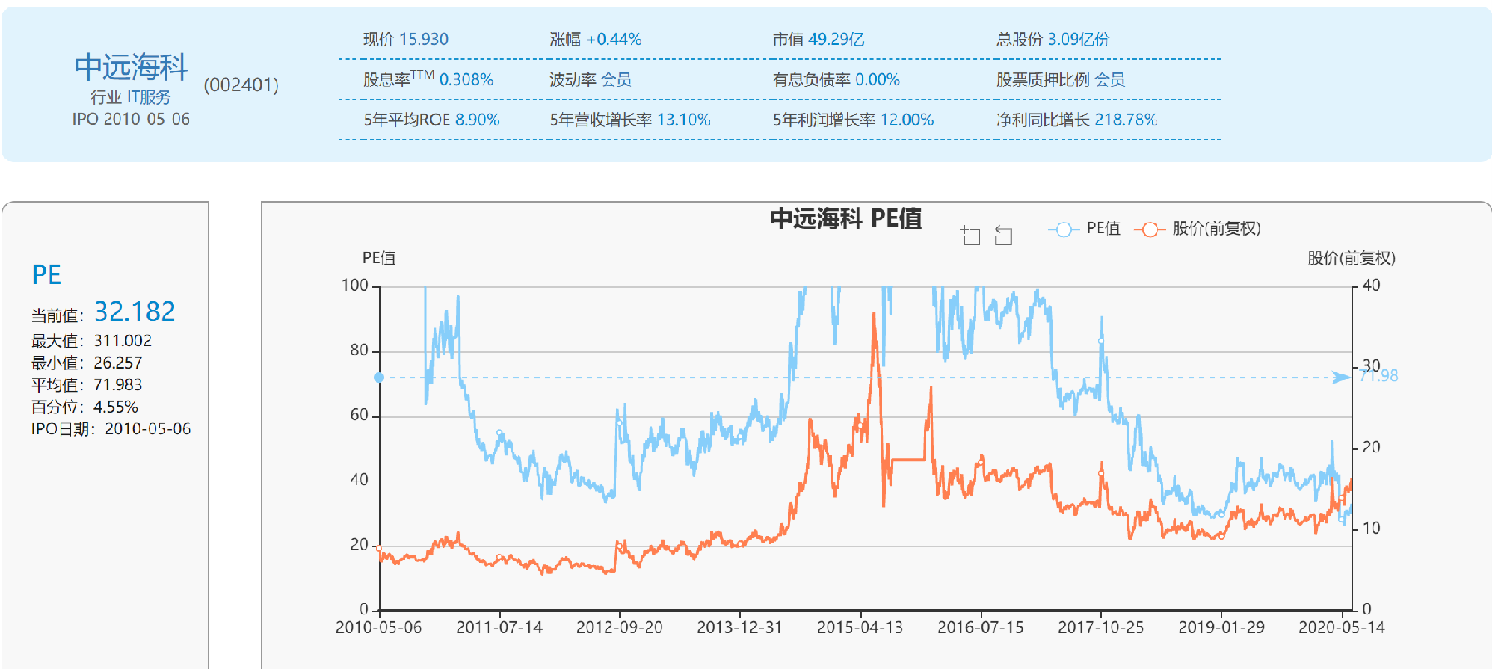Image resolution: width=1493 pixels, height=670 pixels.
Task: Click the IPO日期 2010-05-06 row
Action: [111, 428]
